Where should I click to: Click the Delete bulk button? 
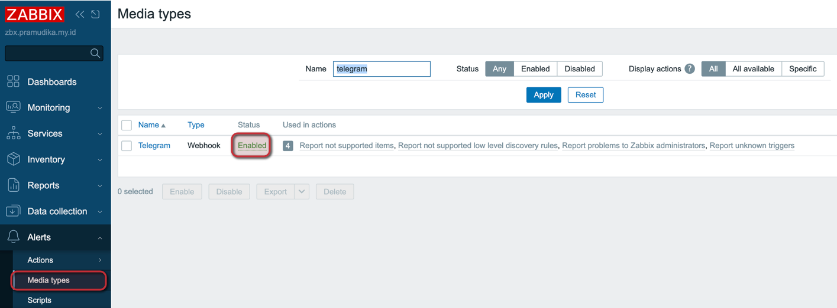click(335, 192)
